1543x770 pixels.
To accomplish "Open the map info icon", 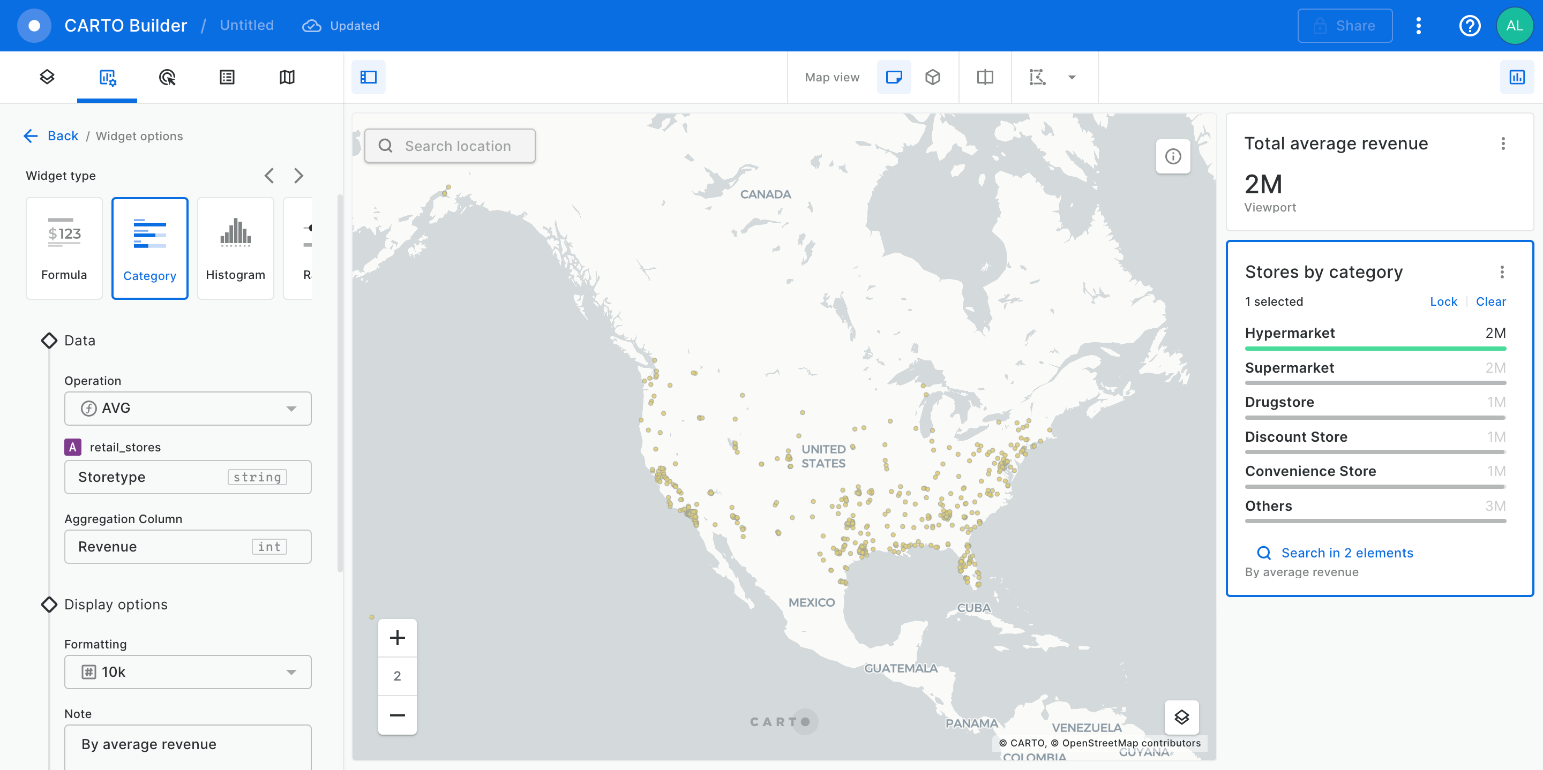I will 1173,156.
